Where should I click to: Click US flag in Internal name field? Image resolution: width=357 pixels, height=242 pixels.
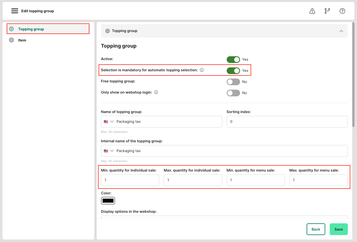coord(106,151)
